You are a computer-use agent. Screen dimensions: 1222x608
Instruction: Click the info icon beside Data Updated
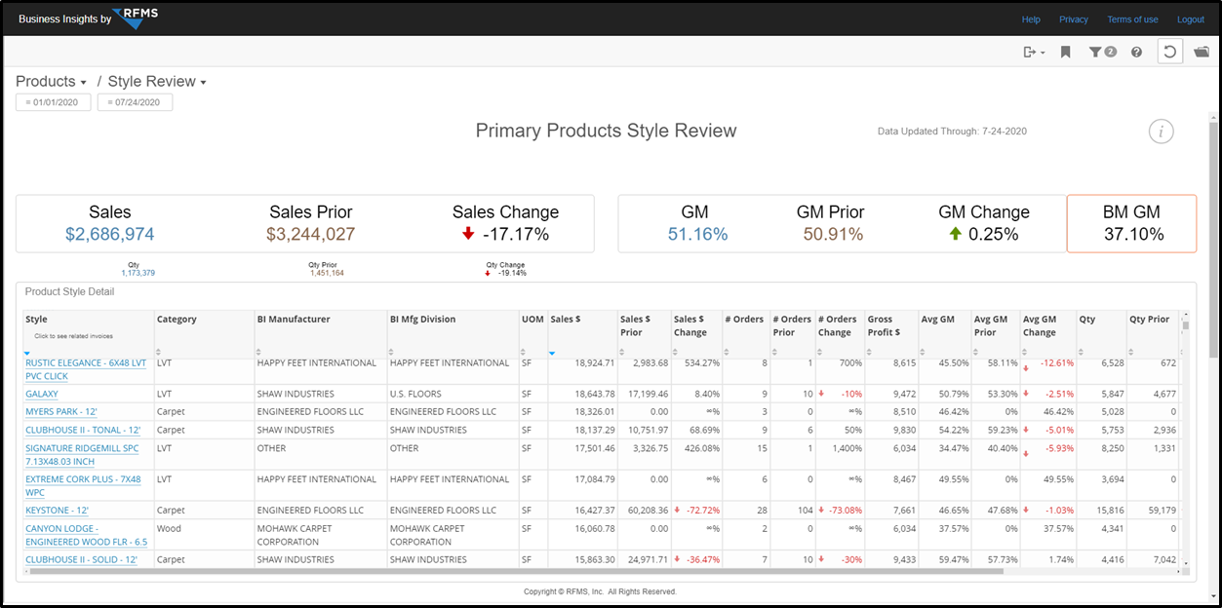[1161, 132]
